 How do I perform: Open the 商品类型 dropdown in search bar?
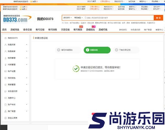(78, 18)
